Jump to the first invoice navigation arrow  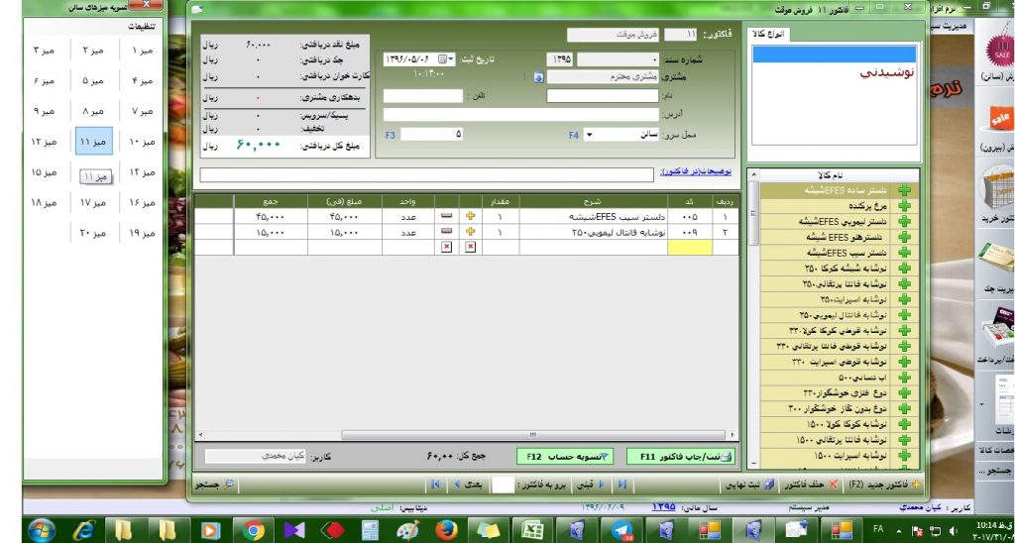622,485
